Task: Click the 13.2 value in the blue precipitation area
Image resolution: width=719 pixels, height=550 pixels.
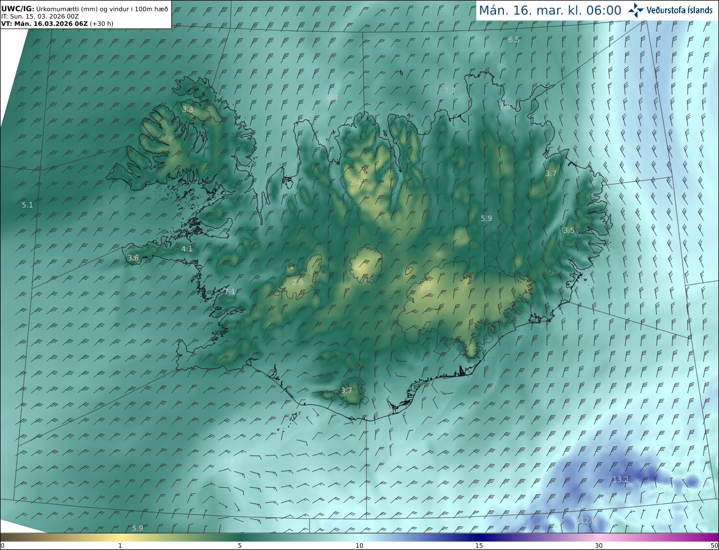Action: pos(620,479)
